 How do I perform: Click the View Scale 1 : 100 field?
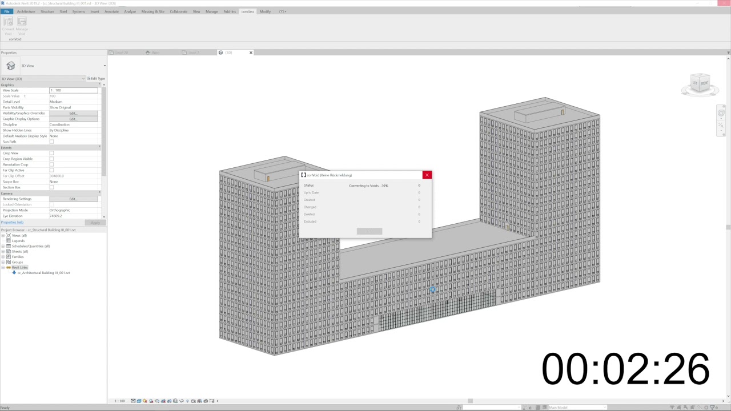pos(73,90)
